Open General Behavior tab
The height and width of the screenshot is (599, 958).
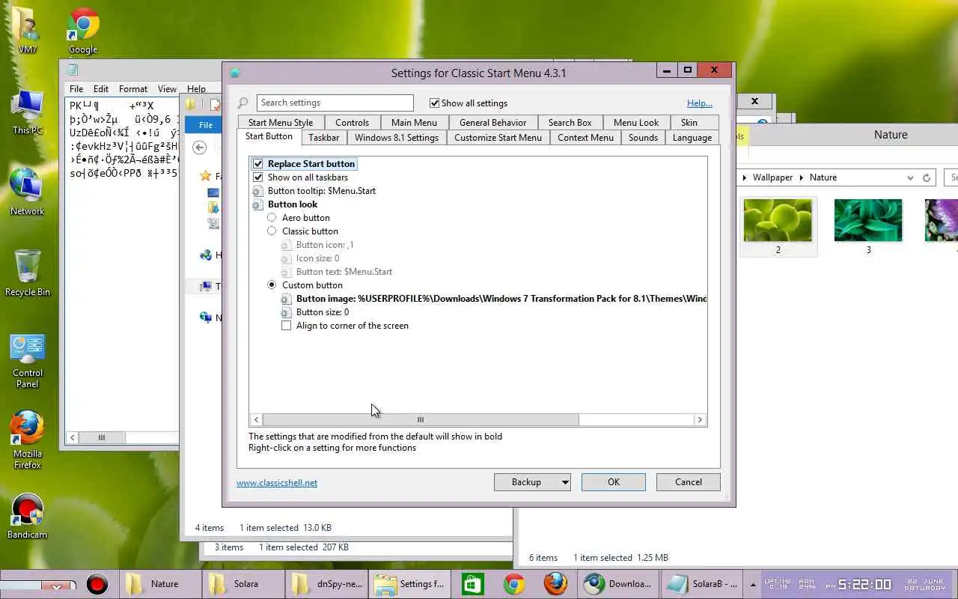point(492,123)
